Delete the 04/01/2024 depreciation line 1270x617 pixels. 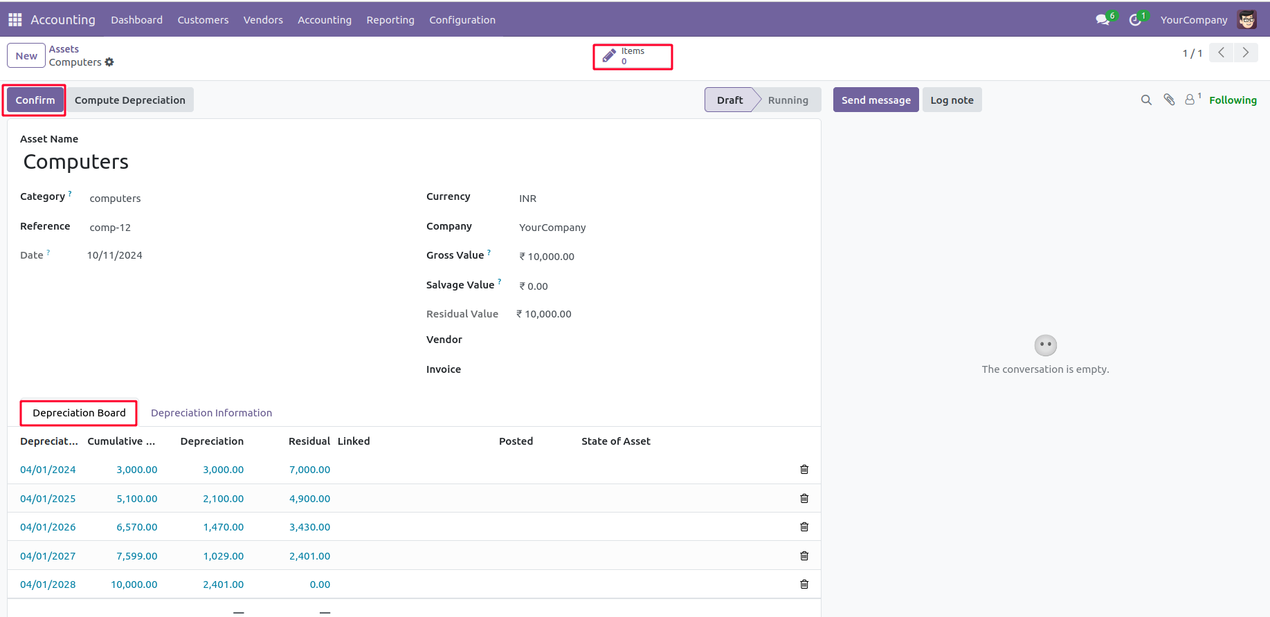coord(804,470)
